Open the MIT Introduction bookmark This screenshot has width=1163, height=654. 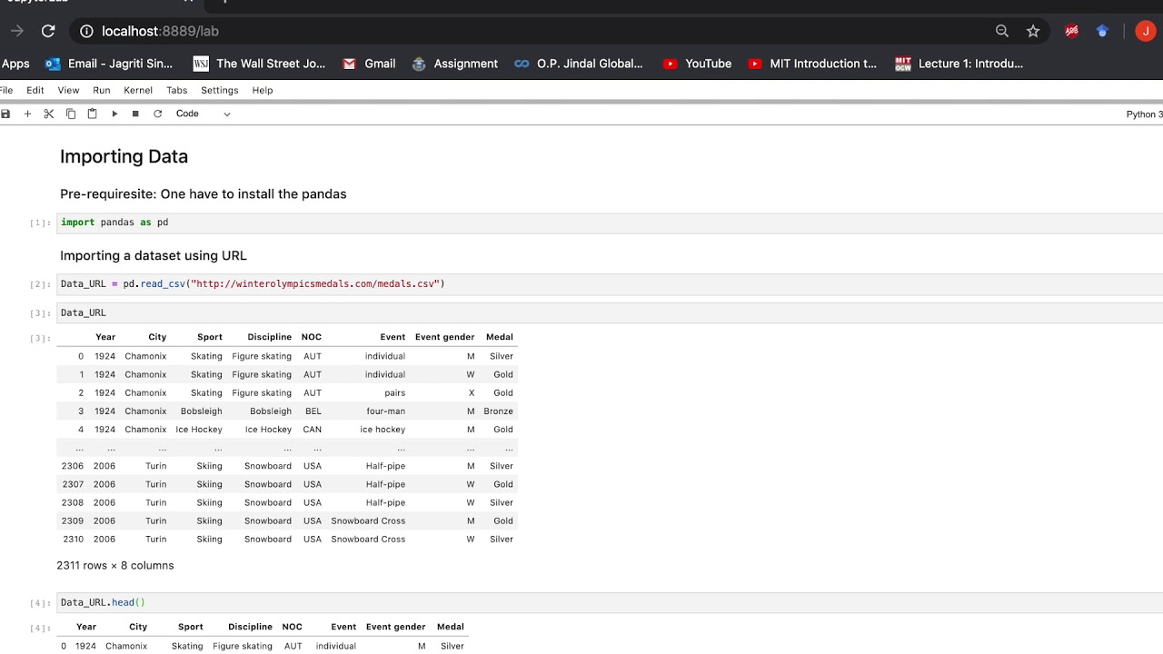coord(812,64)
